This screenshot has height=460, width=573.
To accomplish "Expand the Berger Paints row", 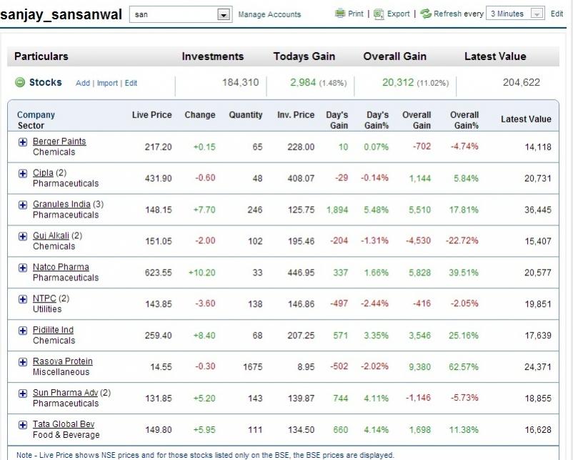I will click(23, 142).
